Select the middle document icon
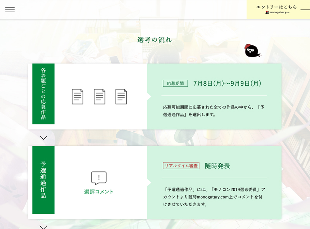This screenshot has width=310, height=229. (100, 96)
